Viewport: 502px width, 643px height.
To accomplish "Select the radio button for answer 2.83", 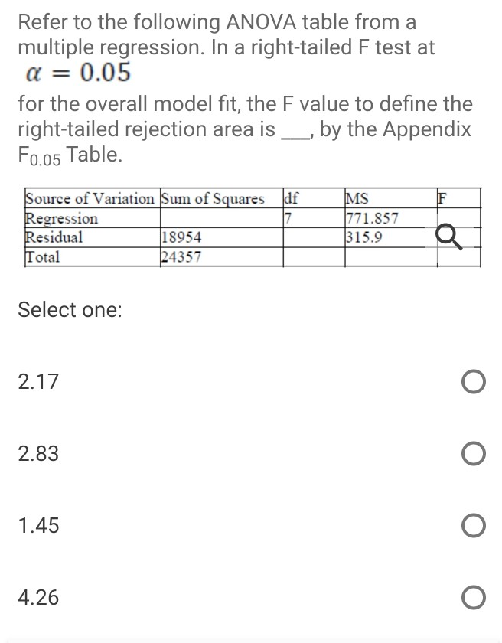I will [x=472, y=453].
